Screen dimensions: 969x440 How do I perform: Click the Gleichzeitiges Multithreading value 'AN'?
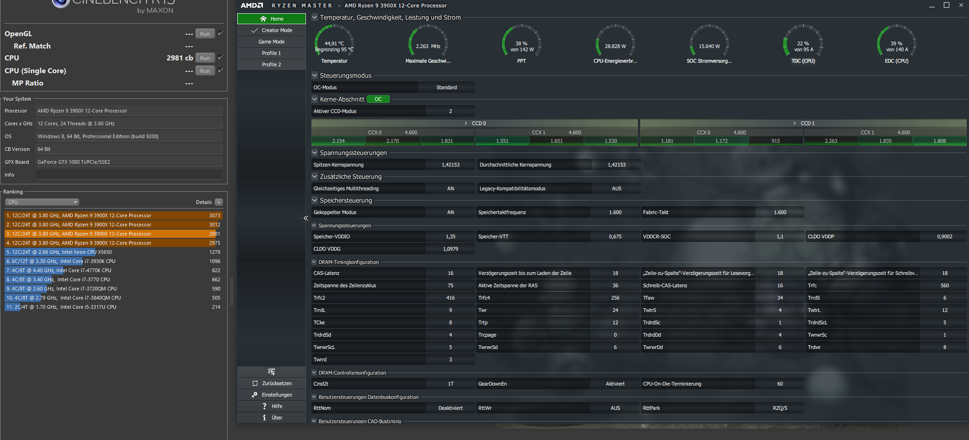[451, 188]
